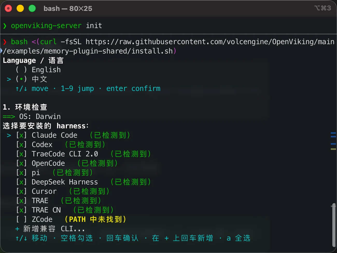Click the 'bash — 80×25' window title
Viewport: 337px width, 253px height.
pos(68,9)
